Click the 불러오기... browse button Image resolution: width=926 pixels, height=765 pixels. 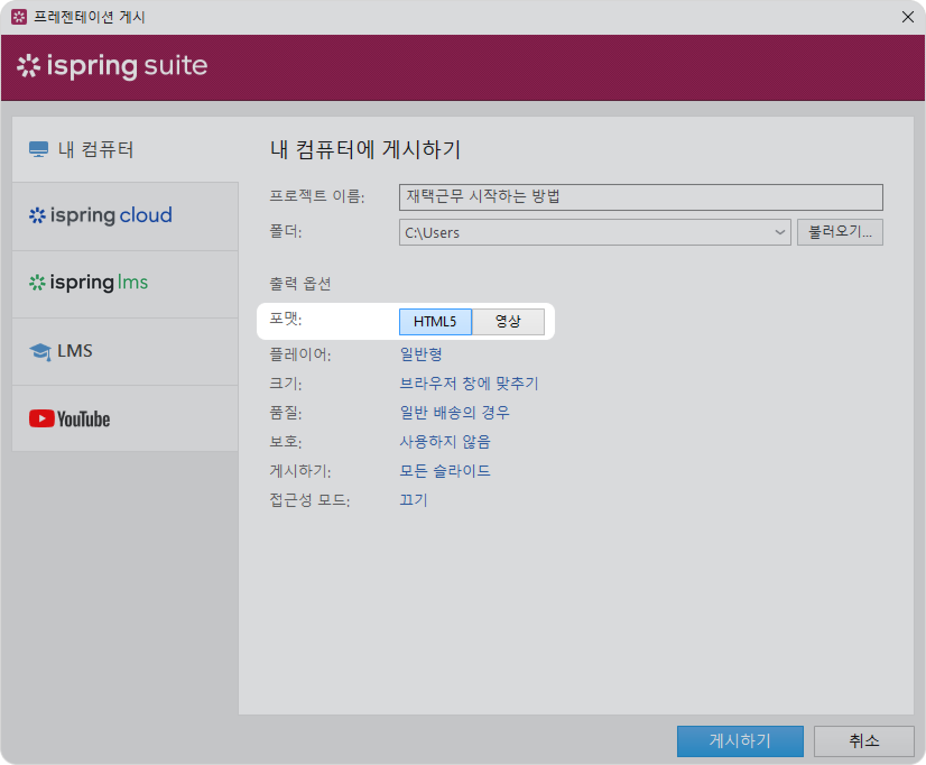[840, 232]
